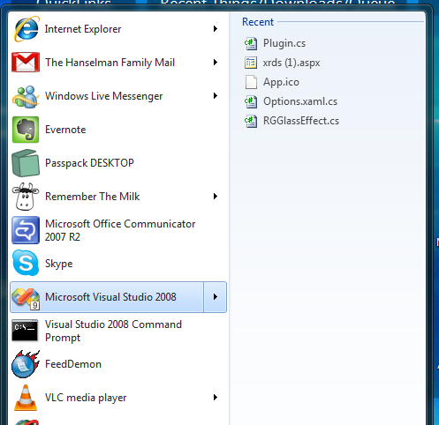
Task: Launch Passpack DESKTOP from its label
Action: (x=89, y=163)
